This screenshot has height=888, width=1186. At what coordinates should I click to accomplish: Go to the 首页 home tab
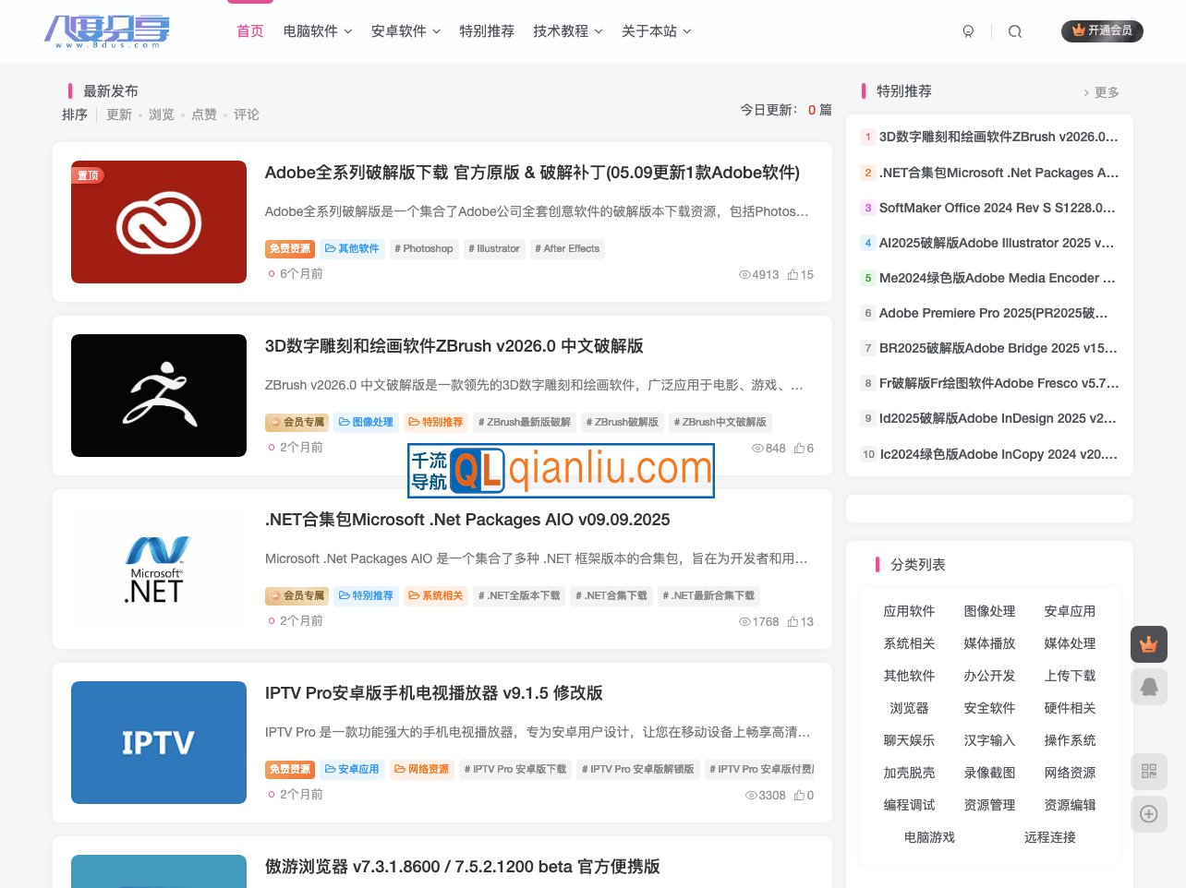pyautogui.click(x=250, y=31)
